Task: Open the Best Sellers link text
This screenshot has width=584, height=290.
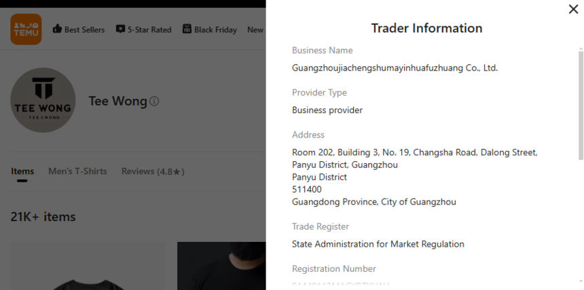Action: tap(84, 30)
